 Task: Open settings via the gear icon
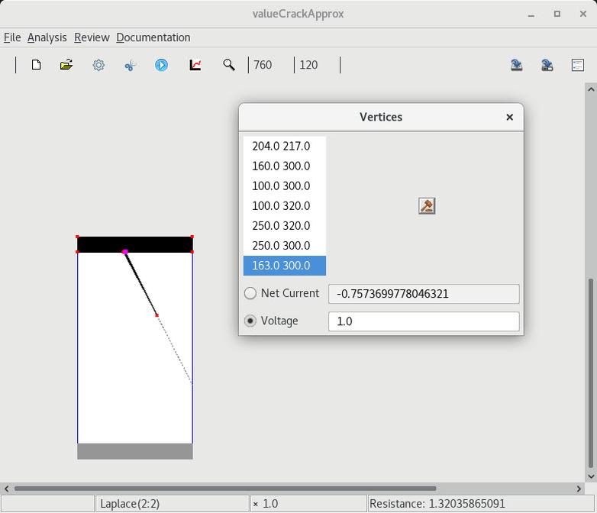pyautogui.click(x=98, y=66)
